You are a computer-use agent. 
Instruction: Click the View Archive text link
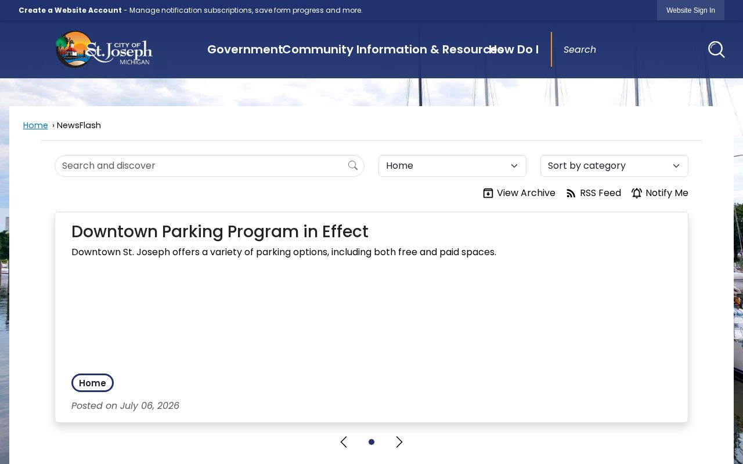[x=526, y=193]
